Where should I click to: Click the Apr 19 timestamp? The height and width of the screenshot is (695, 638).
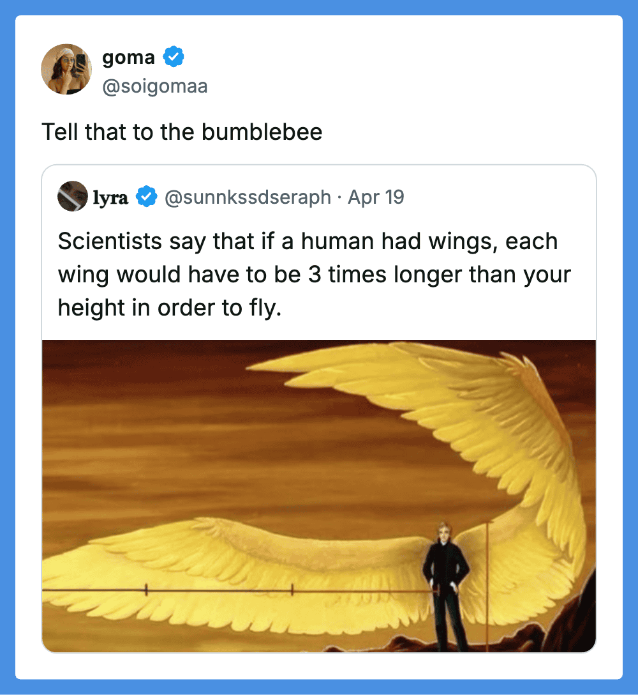coord(376,197)
